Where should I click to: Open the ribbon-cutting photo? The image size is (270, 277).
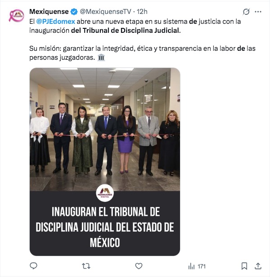pyautogui.click(x=105, y=130)
